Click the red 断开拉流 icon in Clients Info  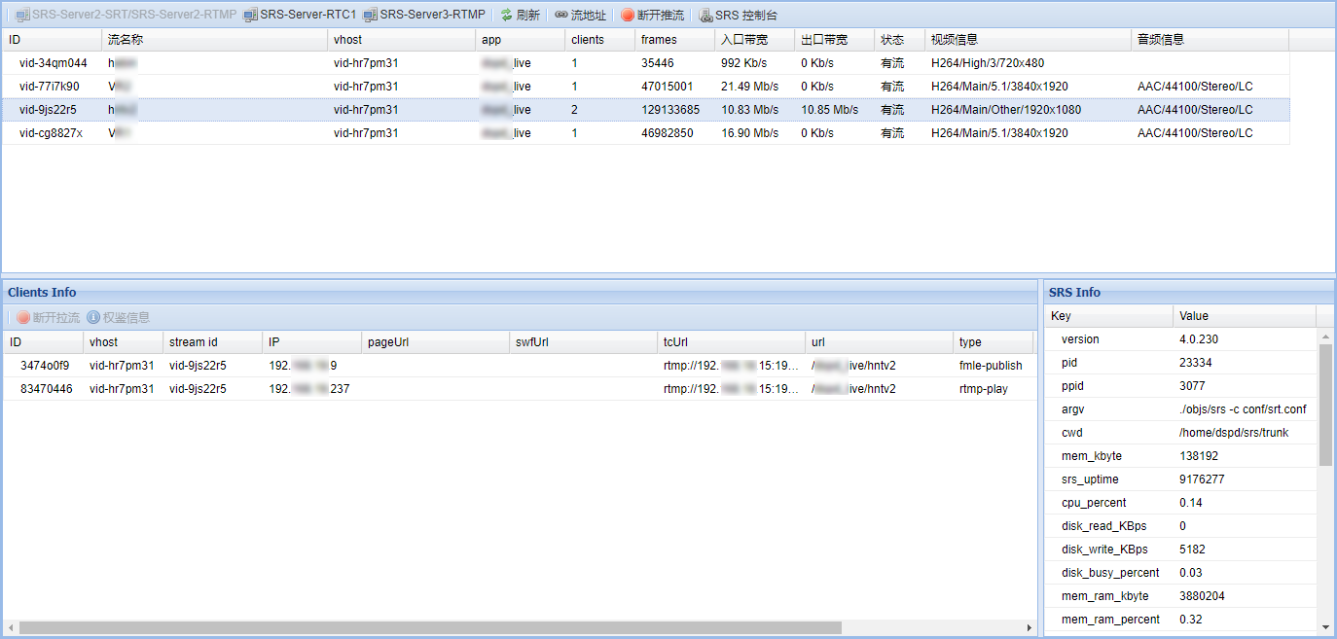click(x=22, y=317)
